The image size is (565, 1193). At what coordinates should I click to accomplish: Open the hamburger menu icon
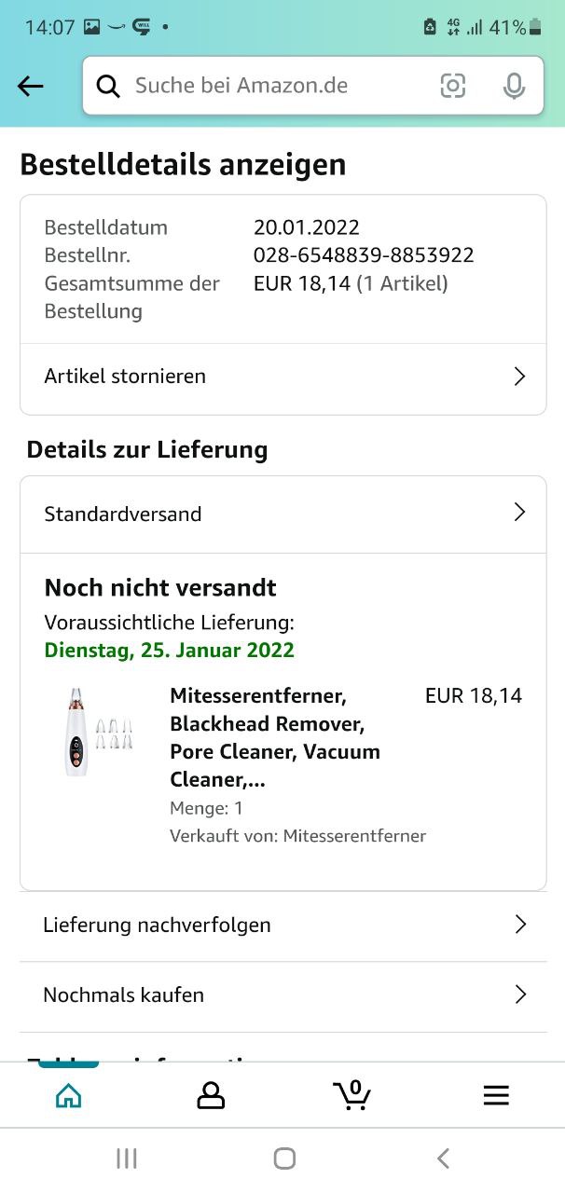(x=496, y=1096)
